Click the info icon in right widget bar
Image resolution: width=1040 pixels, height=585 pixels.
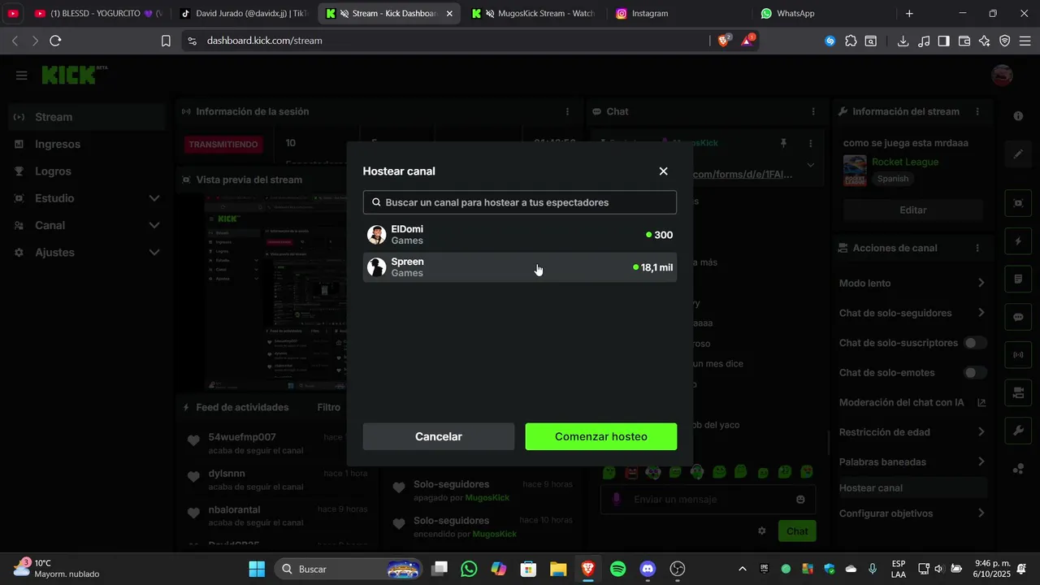click(x=1018, y=116)
